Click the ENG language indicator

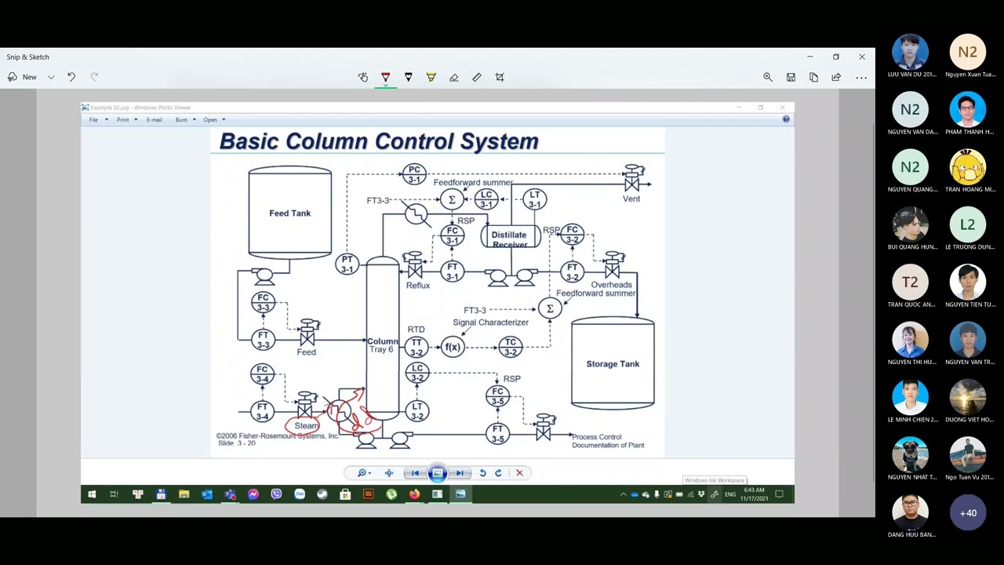[730, 494]
